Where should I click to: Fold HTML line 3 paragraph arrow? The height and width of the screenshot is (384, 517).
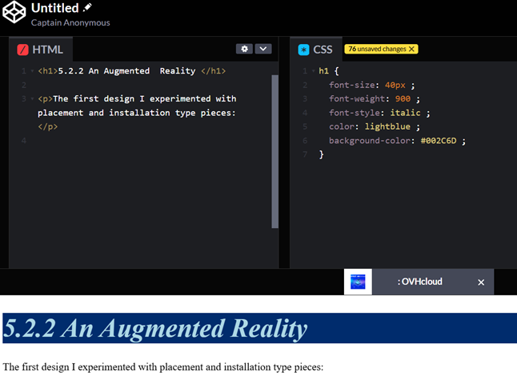click(x=32, y=98)
